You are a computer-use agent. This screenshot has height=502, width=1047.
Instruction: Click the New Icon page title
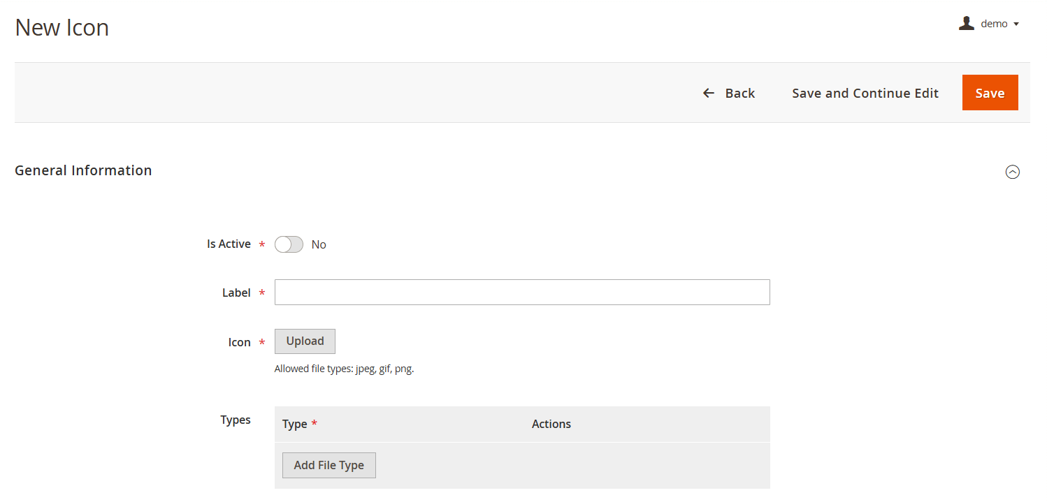(x=62, y=28)
